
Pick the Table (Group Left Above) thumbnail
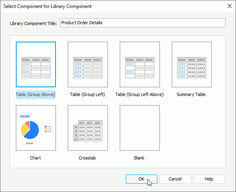[140, 64]
